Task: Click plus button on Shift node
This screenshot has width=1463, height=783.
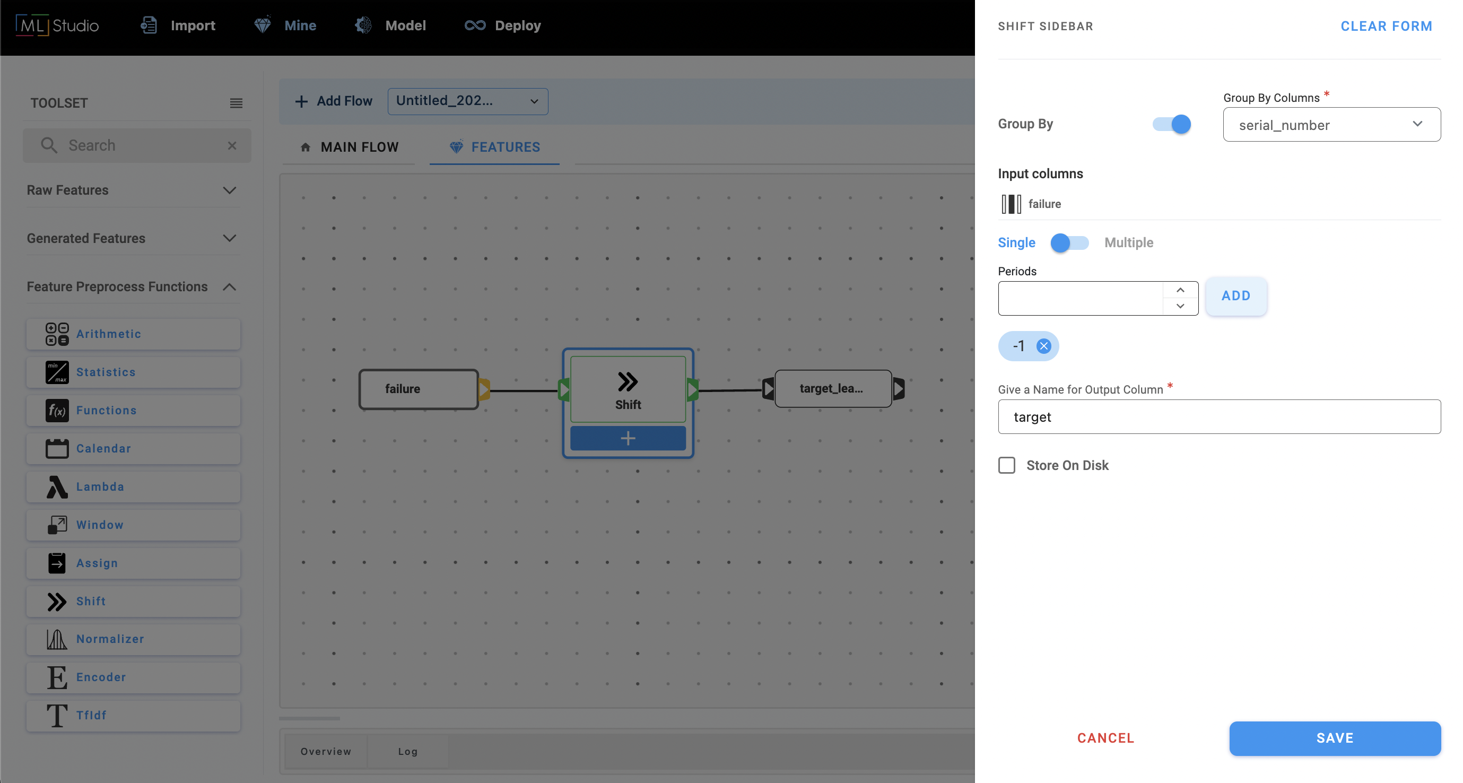Action: coord(628,438)
